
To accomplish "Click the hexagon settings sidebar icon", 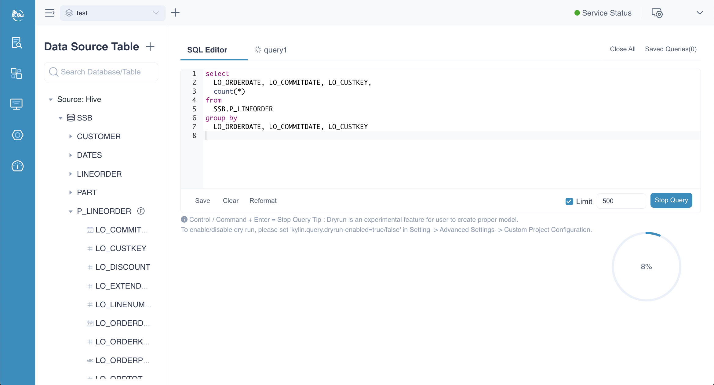I will coord(17,135).
